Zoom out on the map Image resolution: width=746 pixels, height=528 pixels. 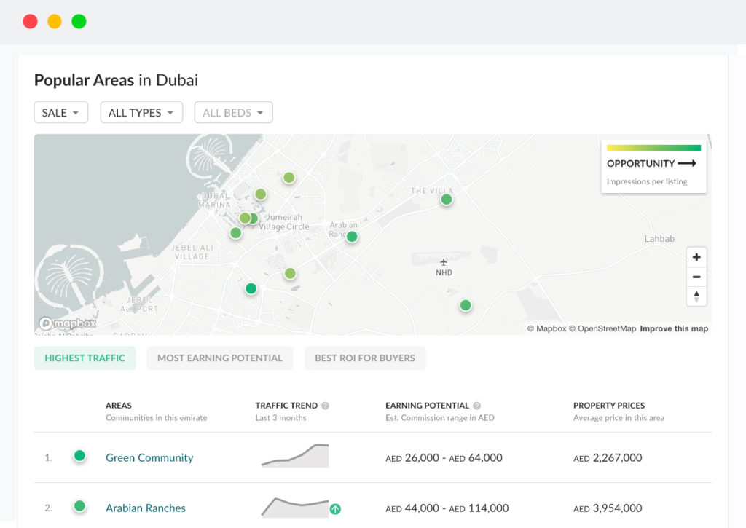tap(696, 277)
